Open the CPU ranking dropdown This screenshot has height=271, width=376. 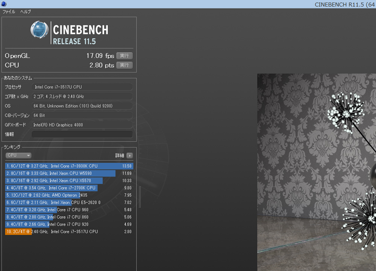point(18,155)
